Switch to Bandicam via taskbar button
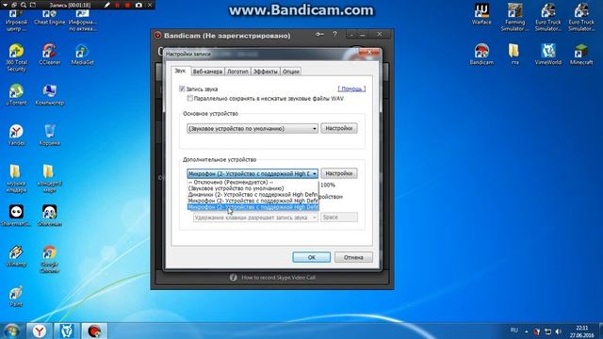Image resolution: width=603 pixels, height=339 pixels. pyautogui.click(x=94, y=331)
